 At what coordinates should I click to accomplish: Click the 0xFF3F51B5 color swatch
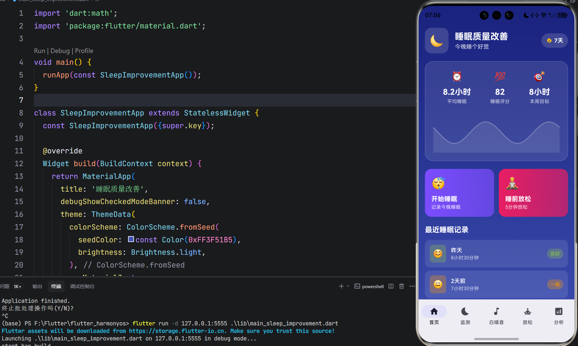pos(131,239)
